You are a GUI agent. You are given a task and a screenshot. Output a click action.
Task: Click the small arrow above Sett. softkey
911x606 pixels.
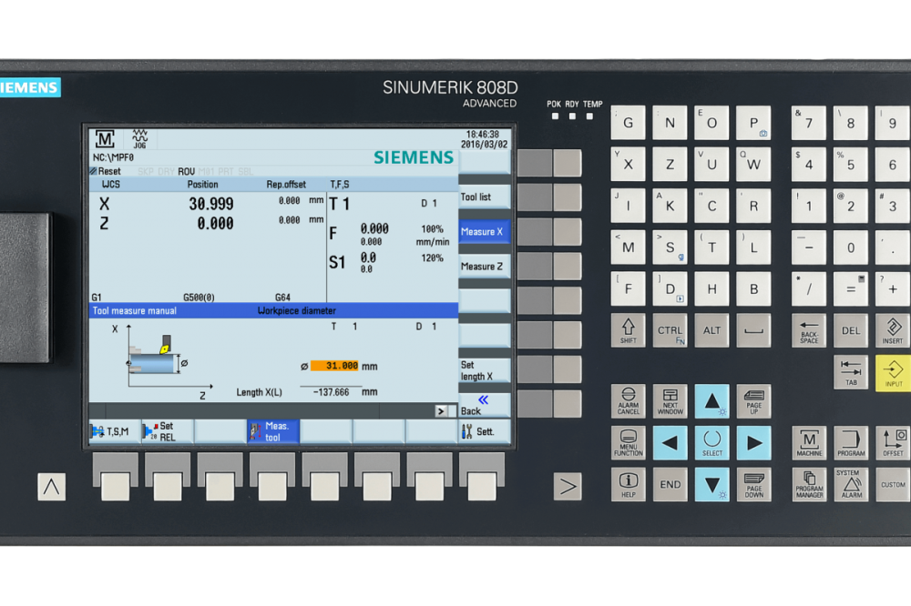coord(441,411)
